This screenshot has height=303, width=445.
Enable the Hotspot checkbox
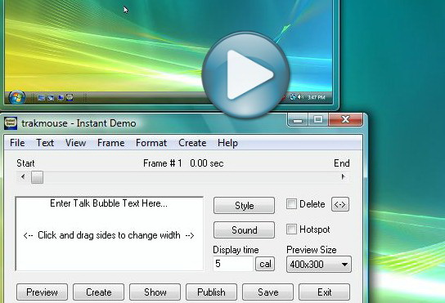pos(291,229)
